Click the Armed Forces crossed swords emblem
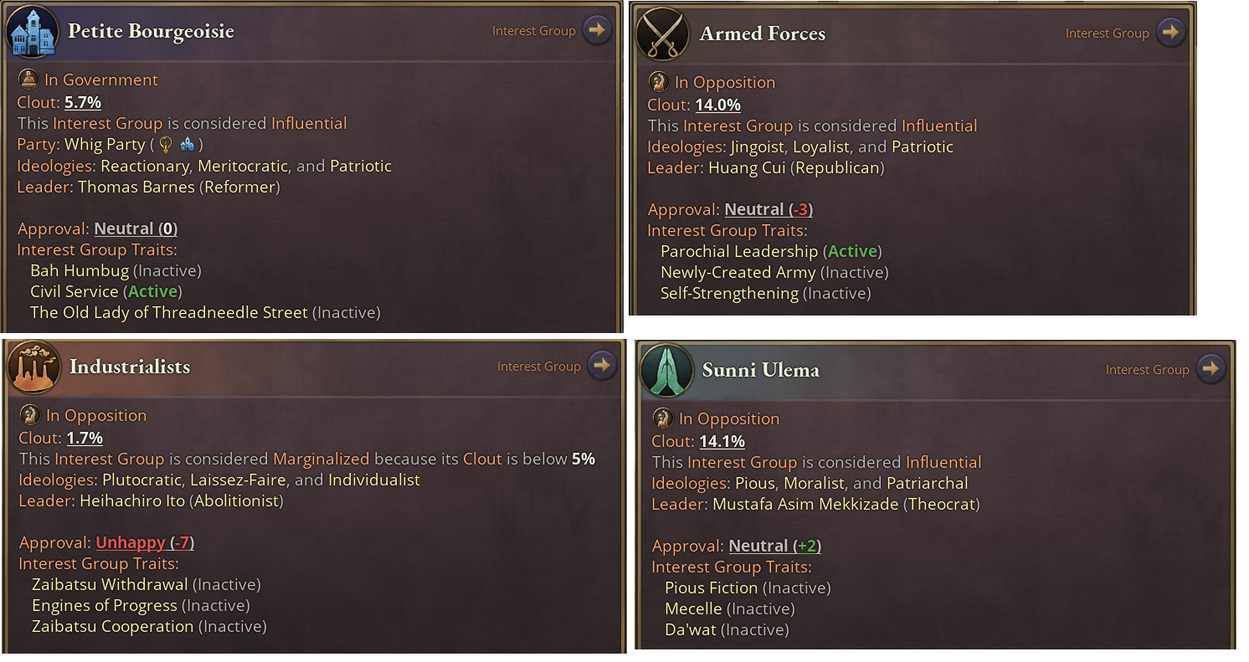1249x662 pixels. point(662,34)
